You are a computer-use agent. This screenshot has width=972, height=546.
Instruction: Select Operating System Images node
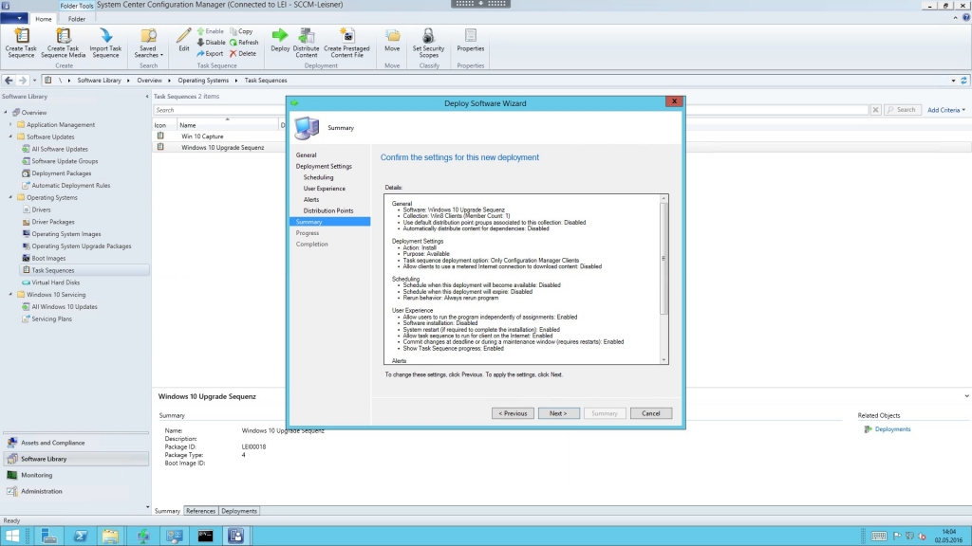point(65,234)
